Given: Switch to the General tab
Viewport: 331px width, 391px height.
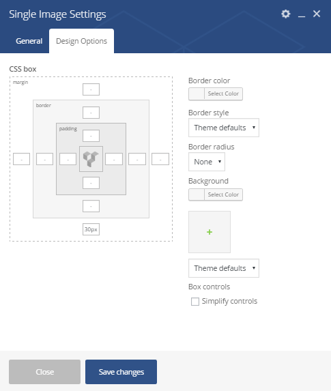Looking at the screenshot, I should pyautogui.click(x=29, y=41).
